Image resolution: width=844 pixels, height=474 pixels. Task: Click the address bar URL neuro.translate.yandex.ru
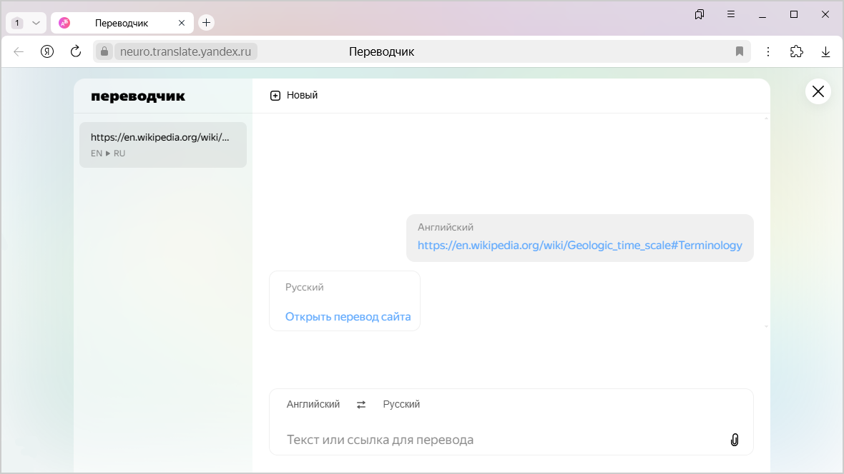coord(186,51)
